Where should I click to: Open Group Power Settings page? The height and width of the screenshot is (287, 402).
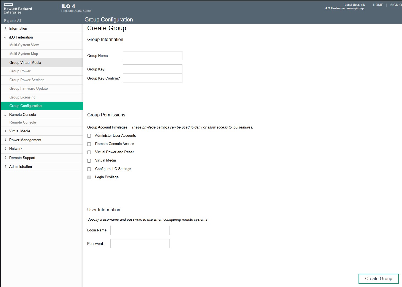pyautogui.click(x=42, y=80)
